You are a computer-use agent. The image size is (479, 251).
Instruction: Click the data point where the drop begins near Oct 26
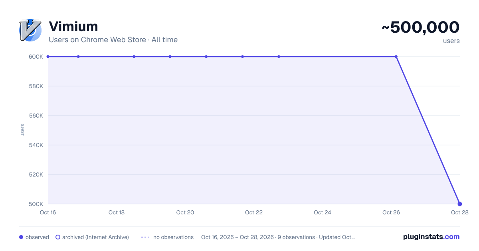point(396,57)
